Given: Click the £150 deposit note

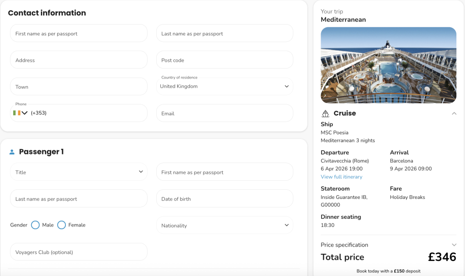Looking at the screenshot, I should click(388, 271).
